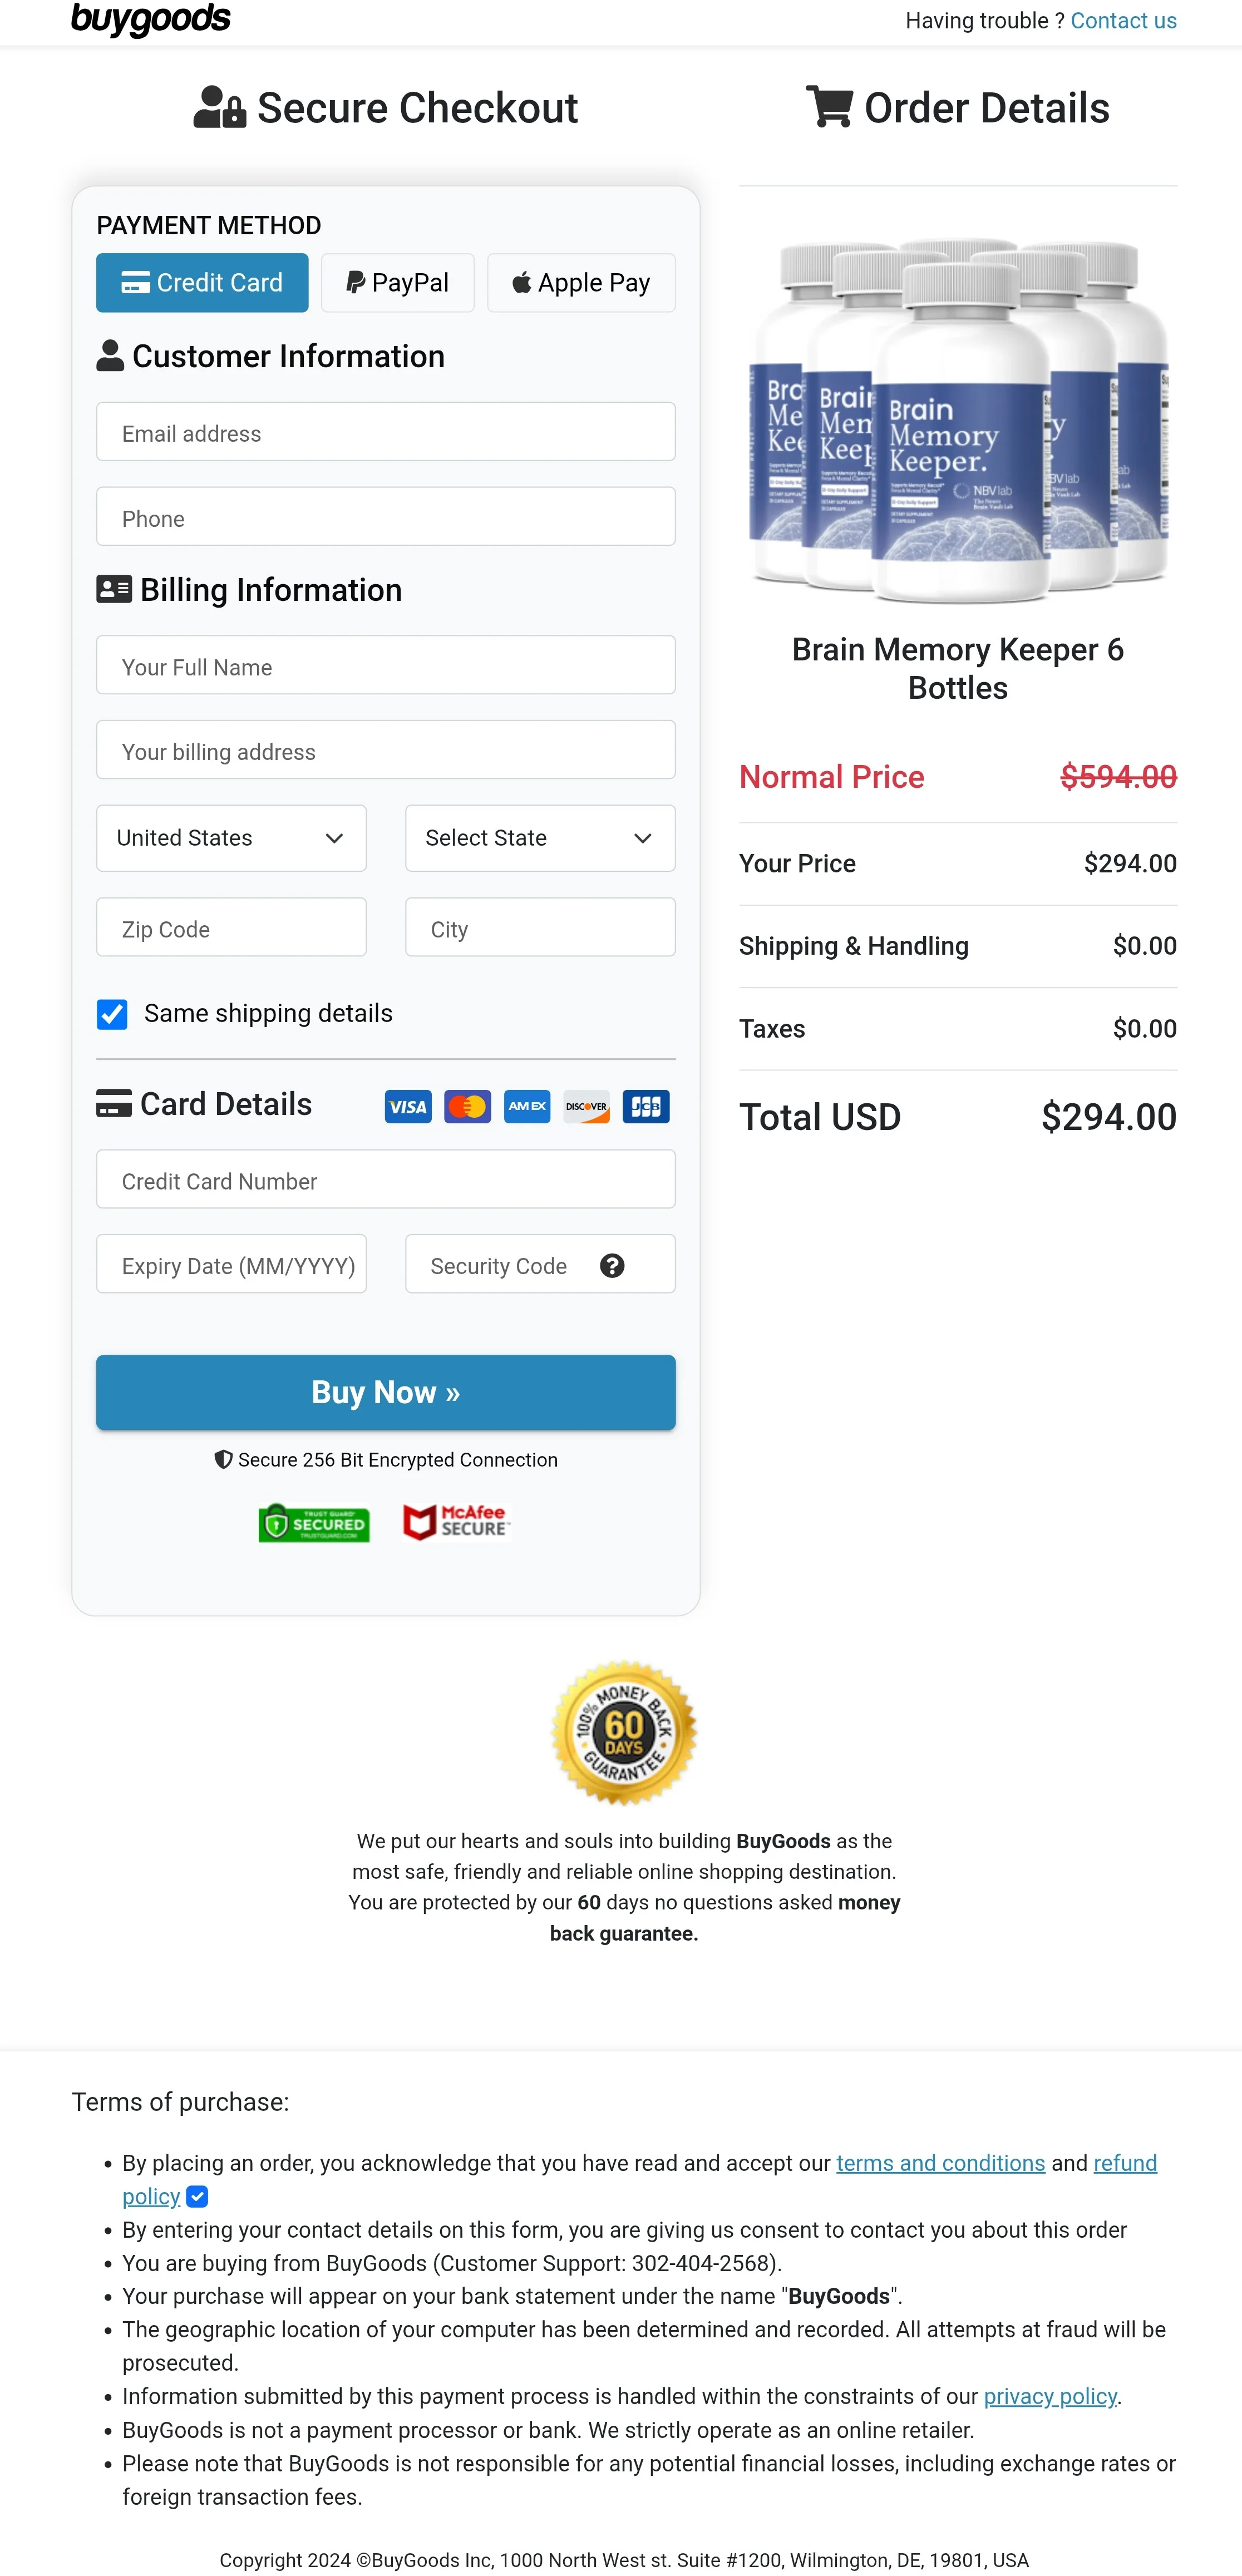Click the American Express icon

[526, 1106]
